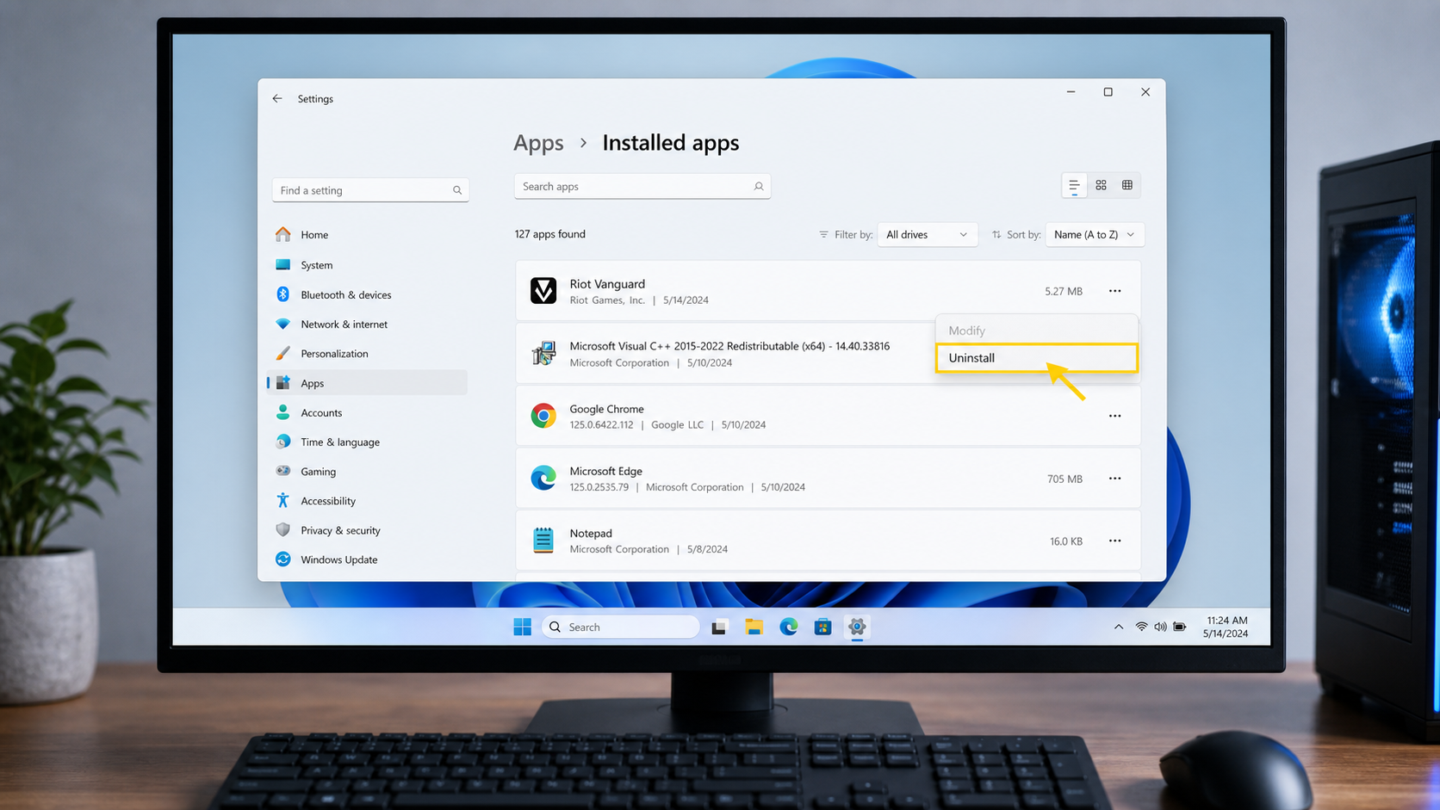Open the clock showing 11:24 AM

(1226, 627)
